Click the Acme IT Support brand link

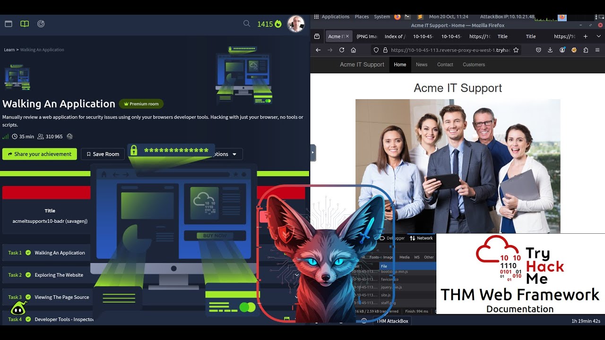362,65
